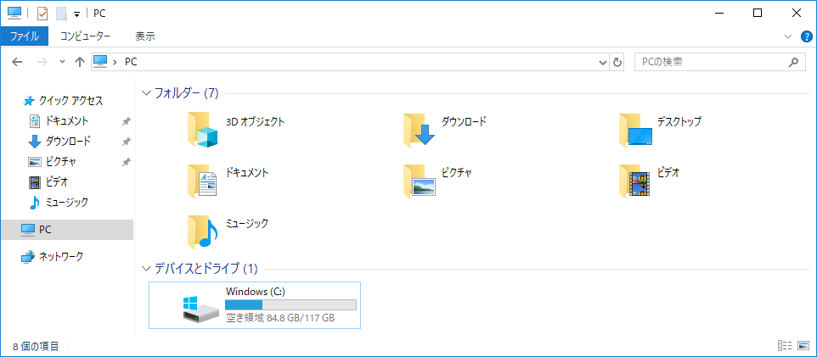Open the 3D オブジェクト folder icon
Viewport: 817px width, 357px height.
(202, 129)
